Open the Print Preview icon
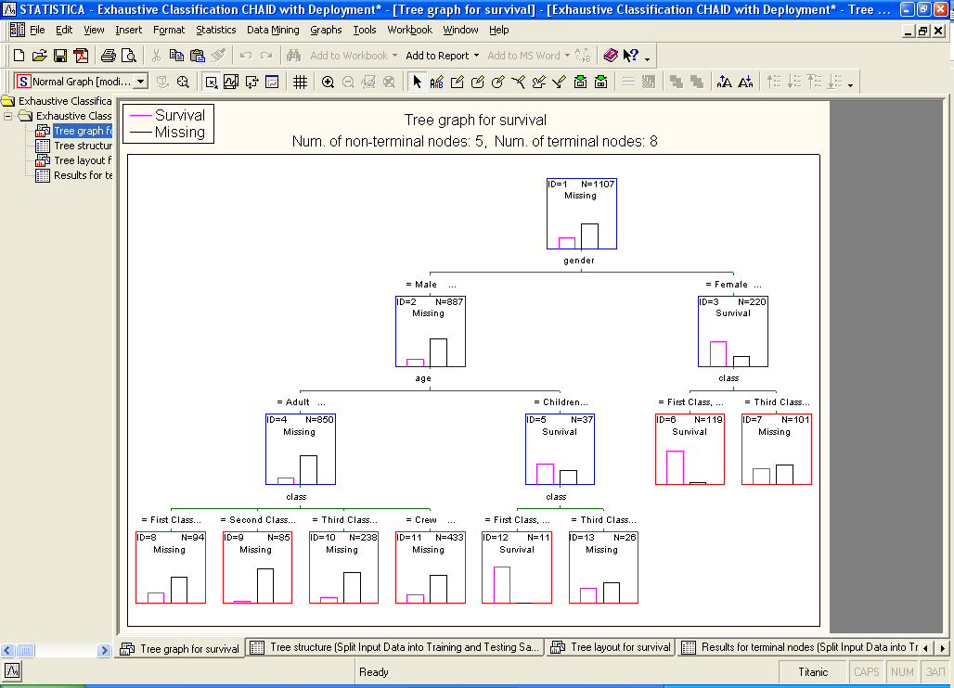Image resolution: width=954 pixels, height=688 pixels. pyautogui.click(x=127, y=56)
